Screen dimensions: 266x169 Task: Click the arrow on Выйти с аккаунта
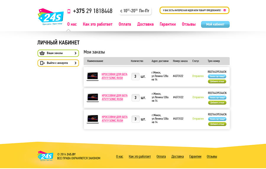[x=75, y=63]
